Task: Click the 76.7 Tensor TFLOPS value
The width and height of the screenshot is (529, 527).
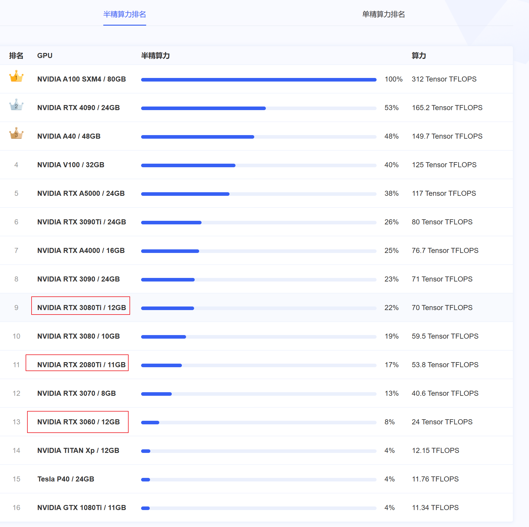Action: [x=445, y=251]
